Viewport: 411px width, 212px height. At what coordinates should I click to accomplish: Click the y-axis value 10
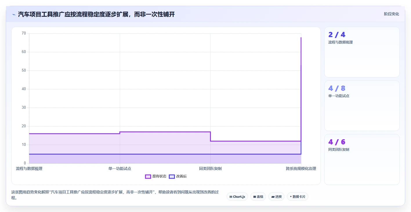(24, 145)
